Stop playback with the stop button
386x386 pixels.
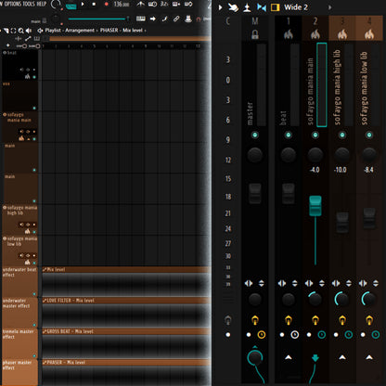click(x=94, y=5)
